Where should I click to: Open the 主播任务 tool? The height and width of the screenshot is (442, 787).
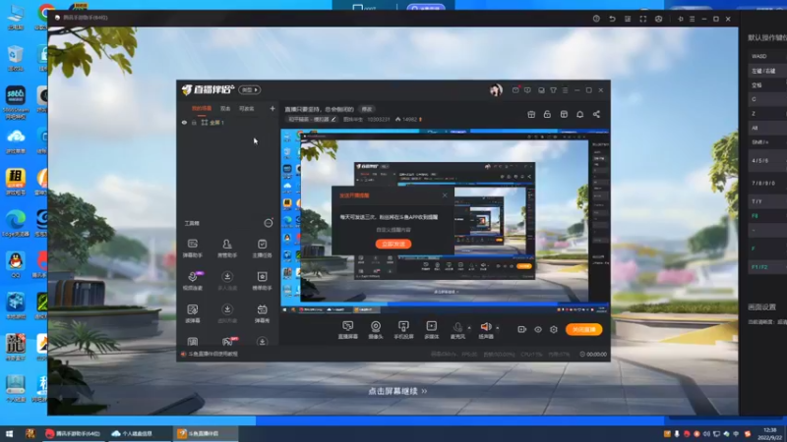coord(262,249)
